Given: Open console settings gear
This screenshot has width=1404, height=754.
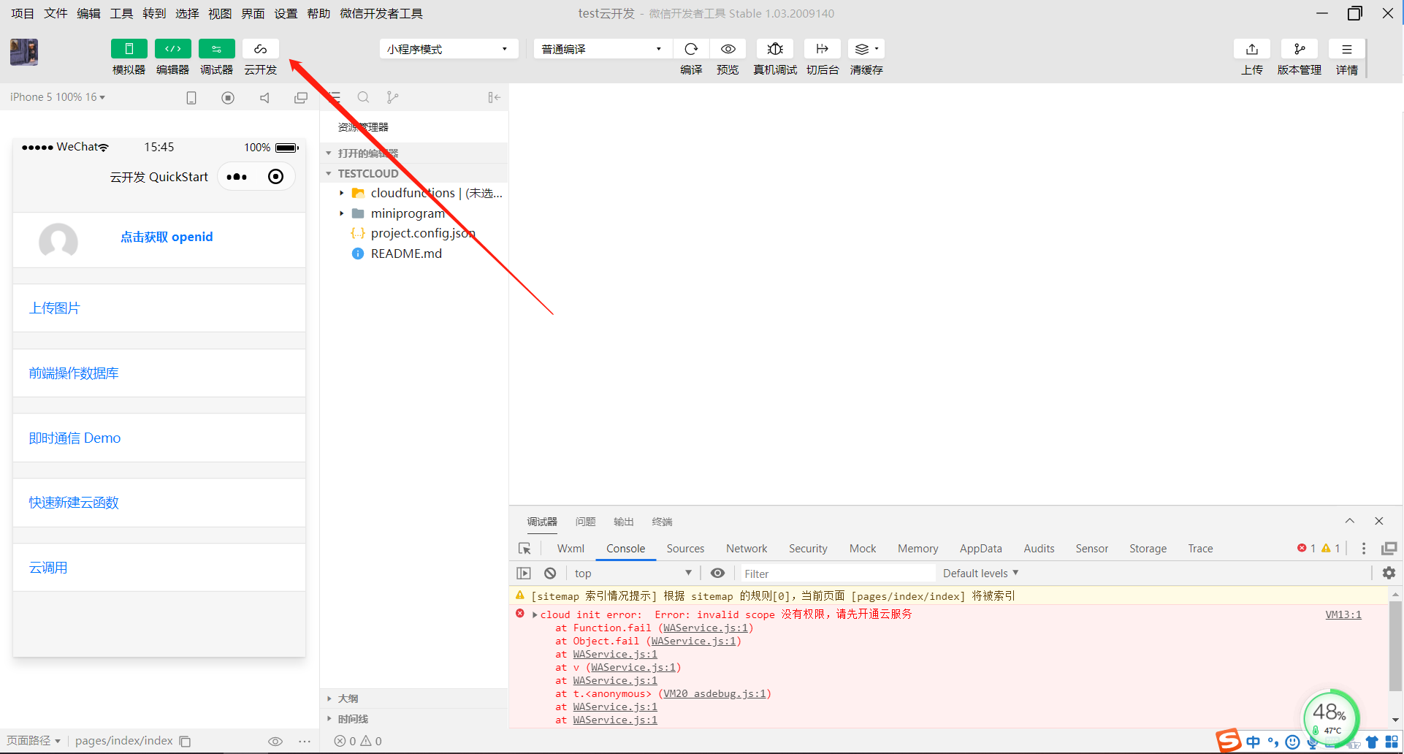Looking at the screenshot, I should pos(1389,574).
